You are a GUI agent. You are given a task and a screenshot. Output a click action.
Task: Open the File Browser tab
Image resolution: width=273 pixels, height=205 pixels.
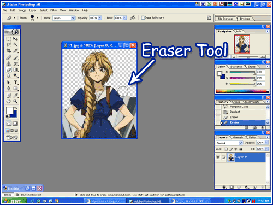coord(225,19)
